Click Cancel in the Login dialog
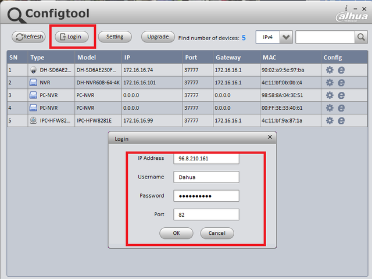The width and height of the screenshot is (372, 279). point(217,233)
